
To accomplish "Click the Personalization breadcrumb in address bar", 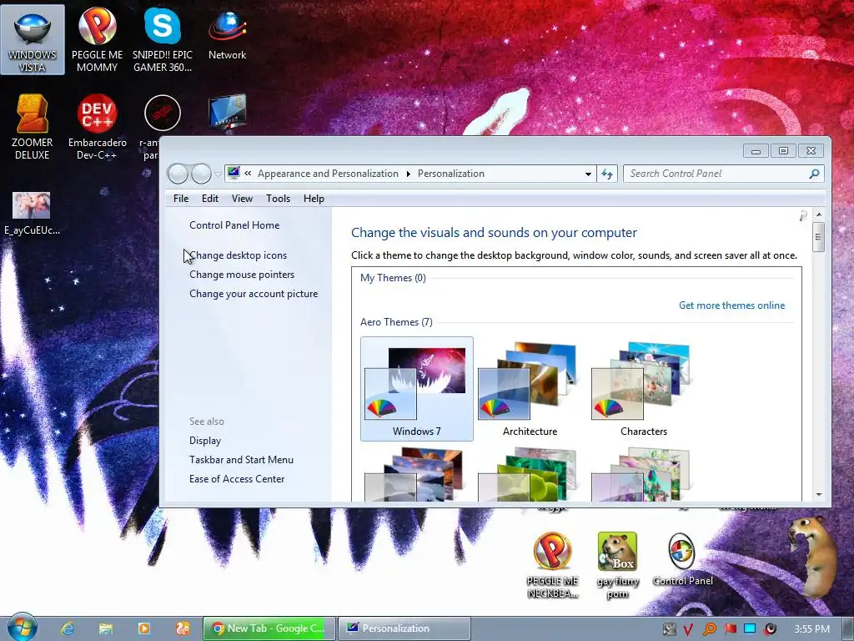I will pos(451,174).
